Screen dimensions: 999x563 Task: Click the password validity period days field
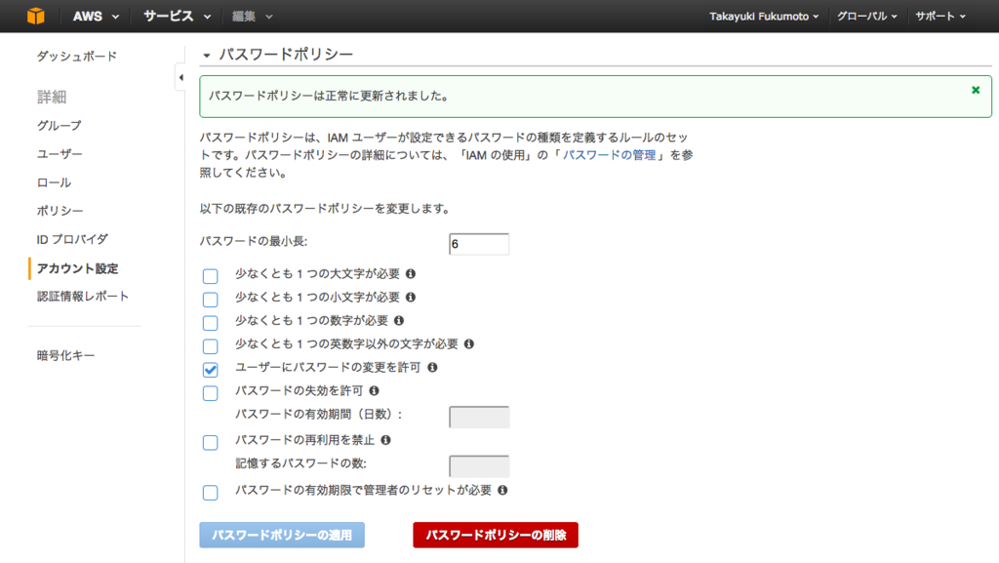(x=479, y=418)
